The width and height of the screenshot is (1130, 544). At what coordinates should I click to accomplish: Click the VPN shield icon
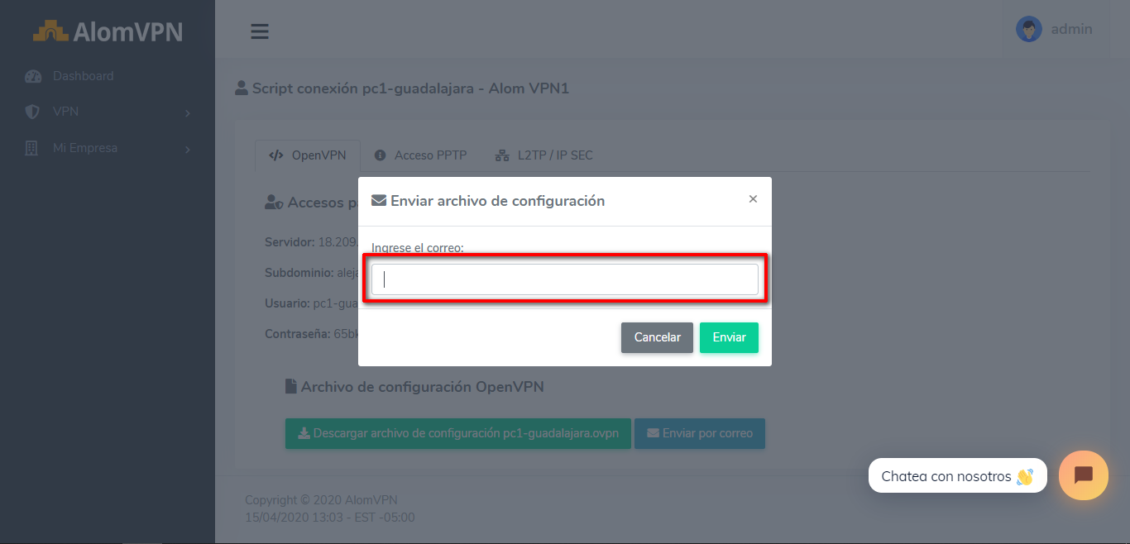pyautogui.click(x=32, y=112)
